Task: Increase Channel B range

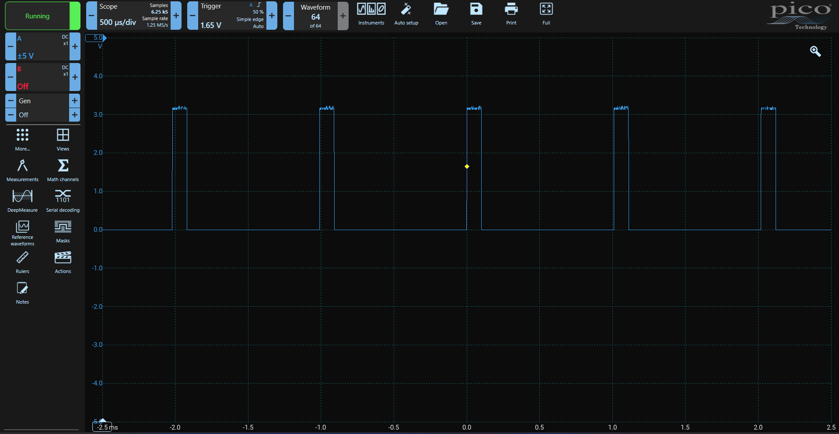Action: pyautogui.click(x=75, y=77)
